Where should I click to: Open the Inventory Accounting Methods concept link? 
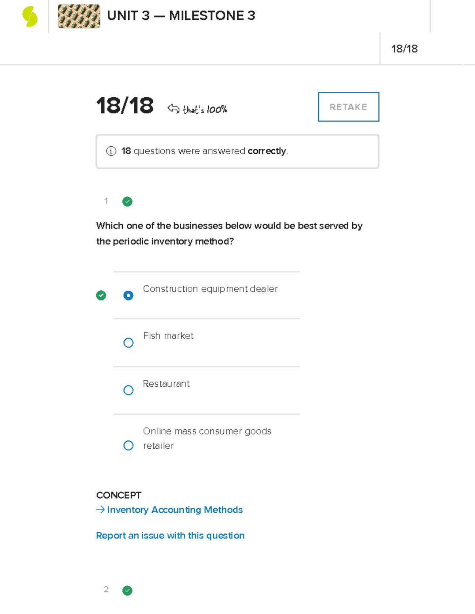[175, 510]
